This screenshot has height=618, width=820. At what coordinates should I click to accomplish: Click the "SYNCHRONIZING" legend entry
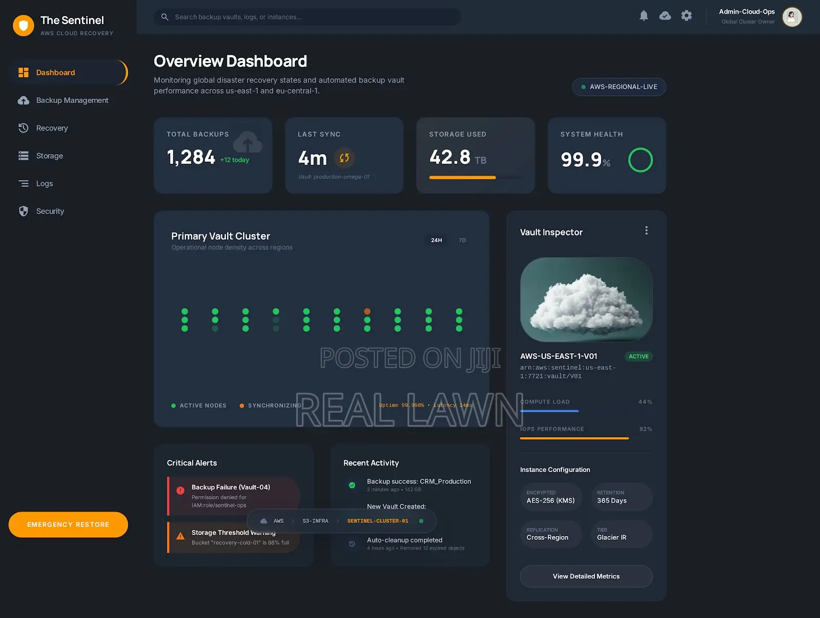(271, 406)
